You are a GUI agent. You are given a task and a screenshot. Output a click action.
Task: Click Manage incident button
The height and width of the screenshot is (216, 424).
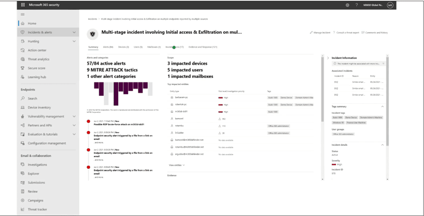click(320, 33)
